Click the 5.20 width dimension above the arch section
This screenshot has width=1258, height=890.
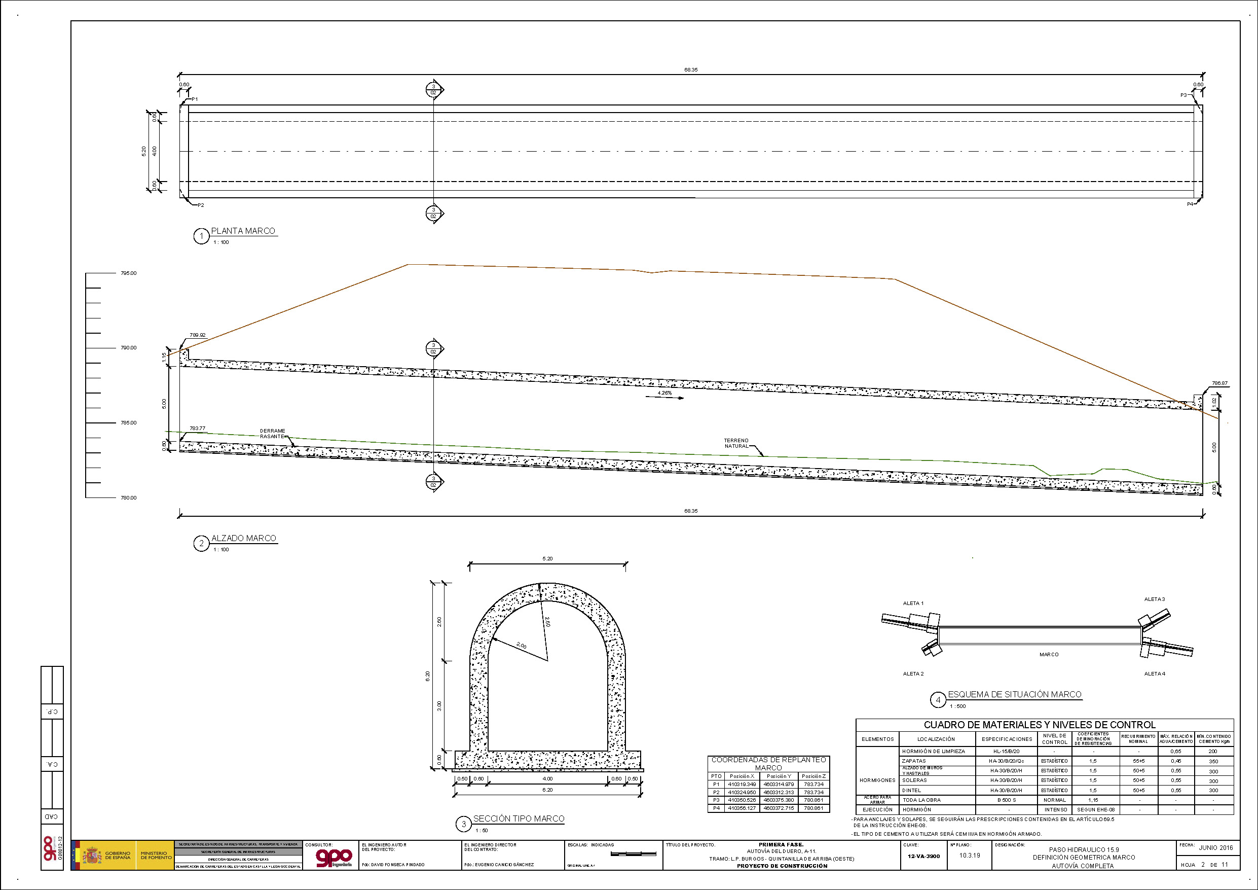(x=547, y=558)
